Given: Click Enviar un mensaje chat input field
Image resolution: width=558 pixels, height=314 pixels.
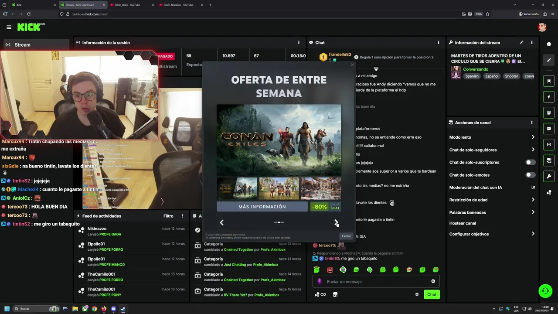Looking at the screenshot, I should click(x=376, y=281).
